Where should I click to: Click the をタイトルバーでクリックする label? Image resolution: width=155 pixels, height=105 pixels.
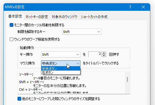pos(101,63)
